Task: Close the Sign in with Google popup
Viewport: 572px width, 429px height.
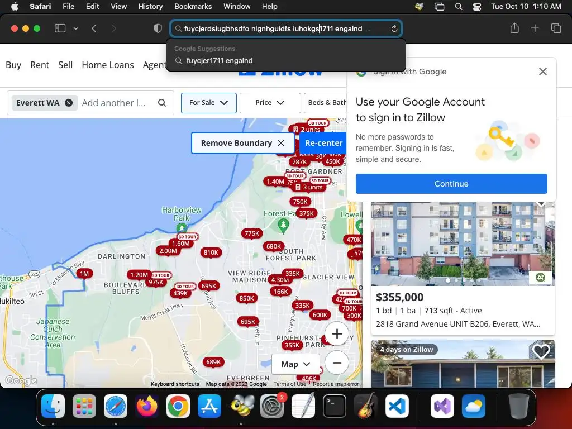Action: [x=543, y=71]
